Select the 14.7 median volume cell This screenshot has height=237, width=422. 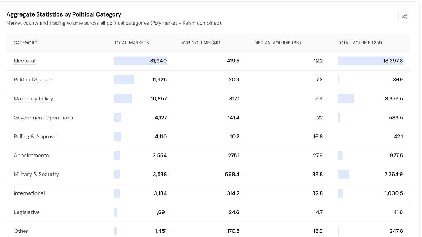tap(318, 212)
